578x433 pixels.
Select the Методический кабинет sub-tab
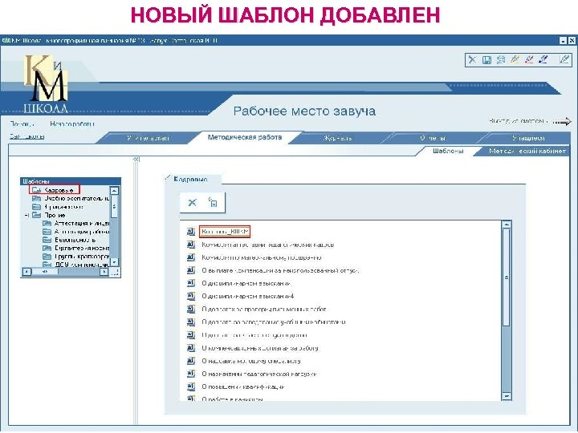[527, 151]
